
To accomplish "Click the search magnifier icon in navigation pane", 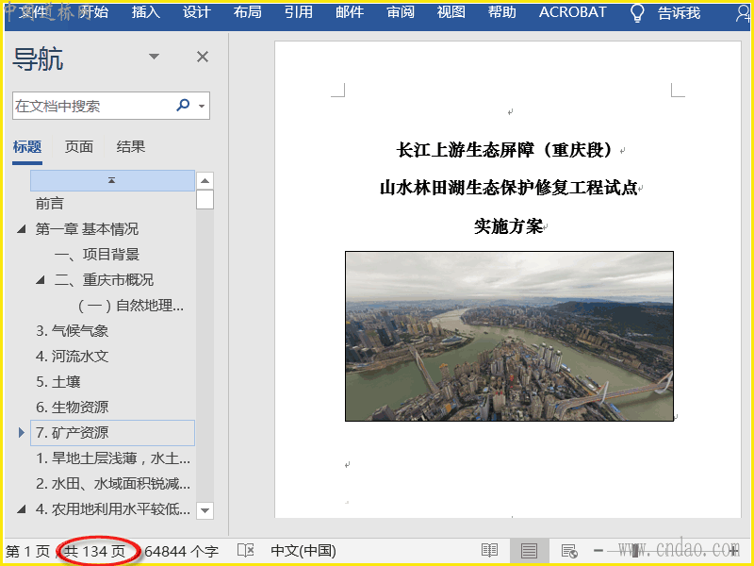I will 183,106.
